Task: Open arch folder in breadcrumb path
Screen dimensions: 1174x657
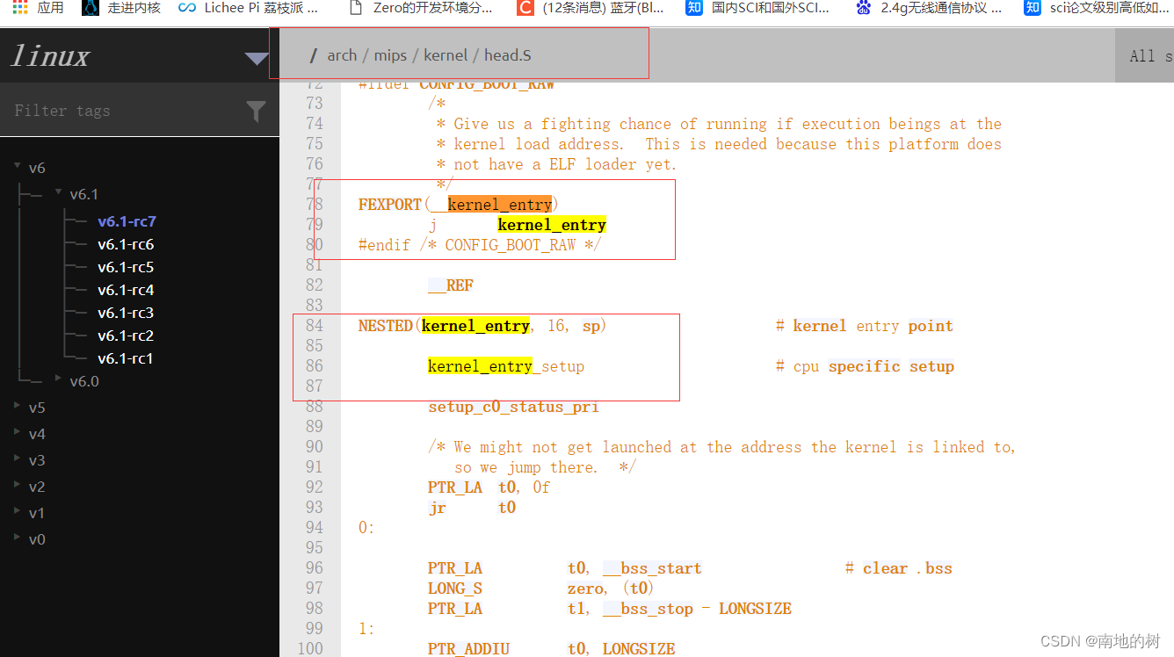Action: coord(342,55)
